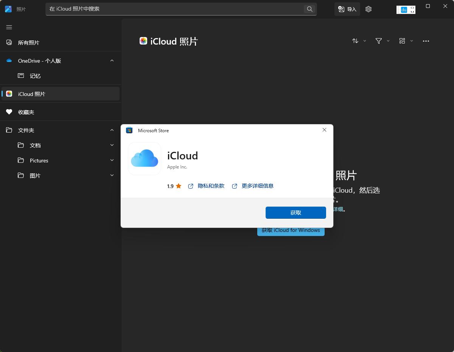Click the sort order icon
The image size is (454, 352).
pos(355,41)
